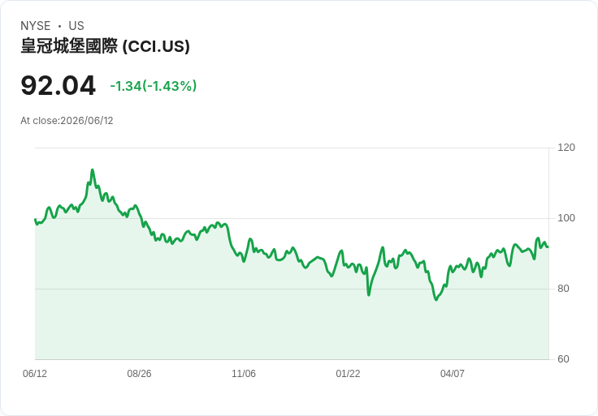The height and width of the screenshot is (416, 598).
Task: Click the 100 price axis label
Action: point(566,218)
